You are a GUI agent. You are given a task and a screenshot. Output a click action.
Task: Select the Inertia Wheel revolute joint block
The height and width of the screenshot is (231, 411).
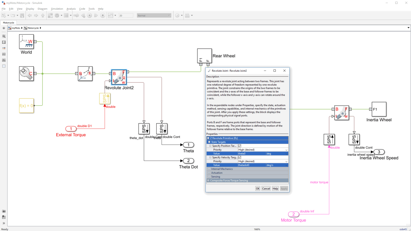(x=341, y=113)
